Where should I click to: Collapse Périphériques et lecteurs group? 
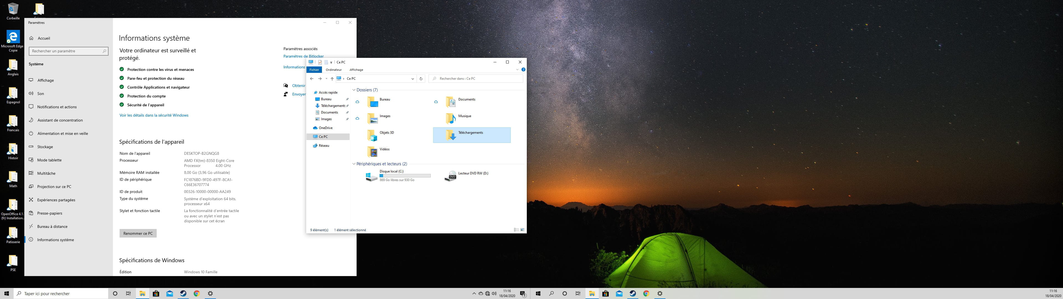pos(354,164)
